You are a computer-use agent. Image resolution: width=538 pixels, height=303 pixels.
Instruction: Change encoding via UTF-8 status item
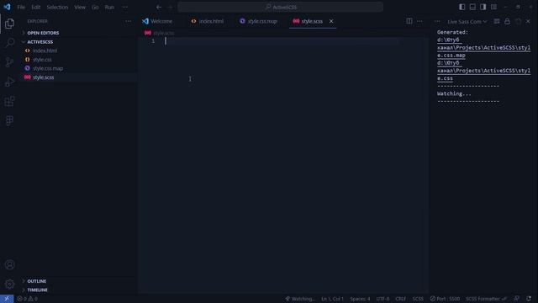click(382, 299)
